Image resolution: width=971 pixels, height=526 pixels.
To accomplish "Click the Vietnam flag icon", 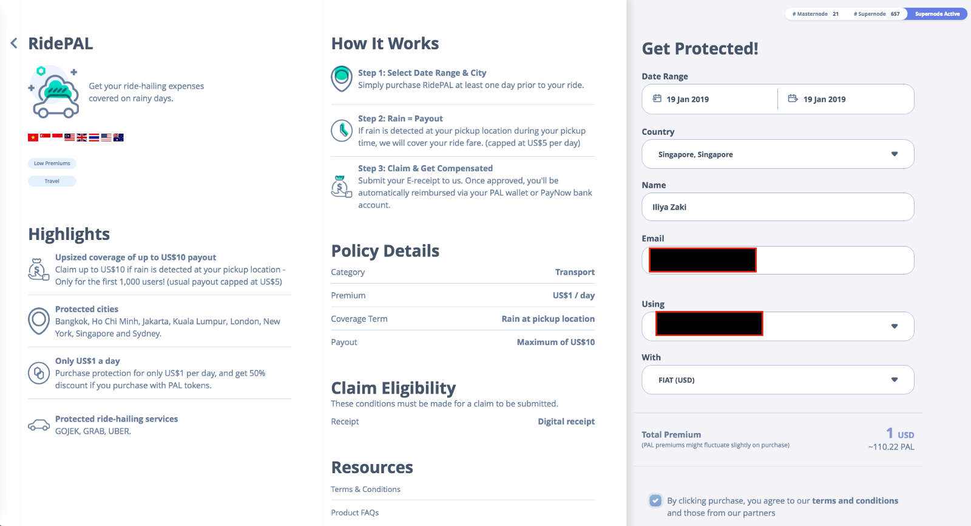I will coord(33,137).
